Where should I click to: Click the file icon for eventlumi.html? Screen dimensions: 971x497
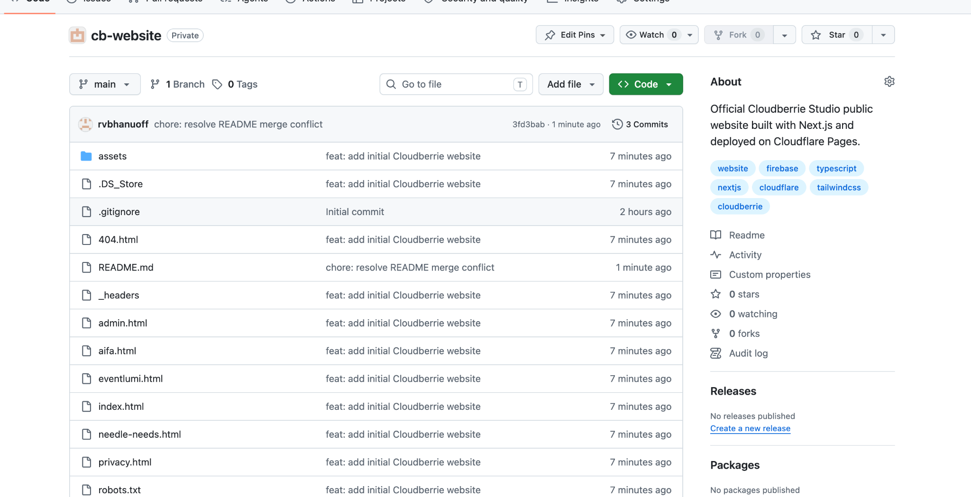pyautogui.click(x=86, y=379)
